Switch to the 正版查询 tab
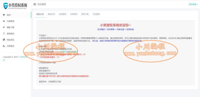The height and width of the screenshot is (97, 200). [62, 14]
